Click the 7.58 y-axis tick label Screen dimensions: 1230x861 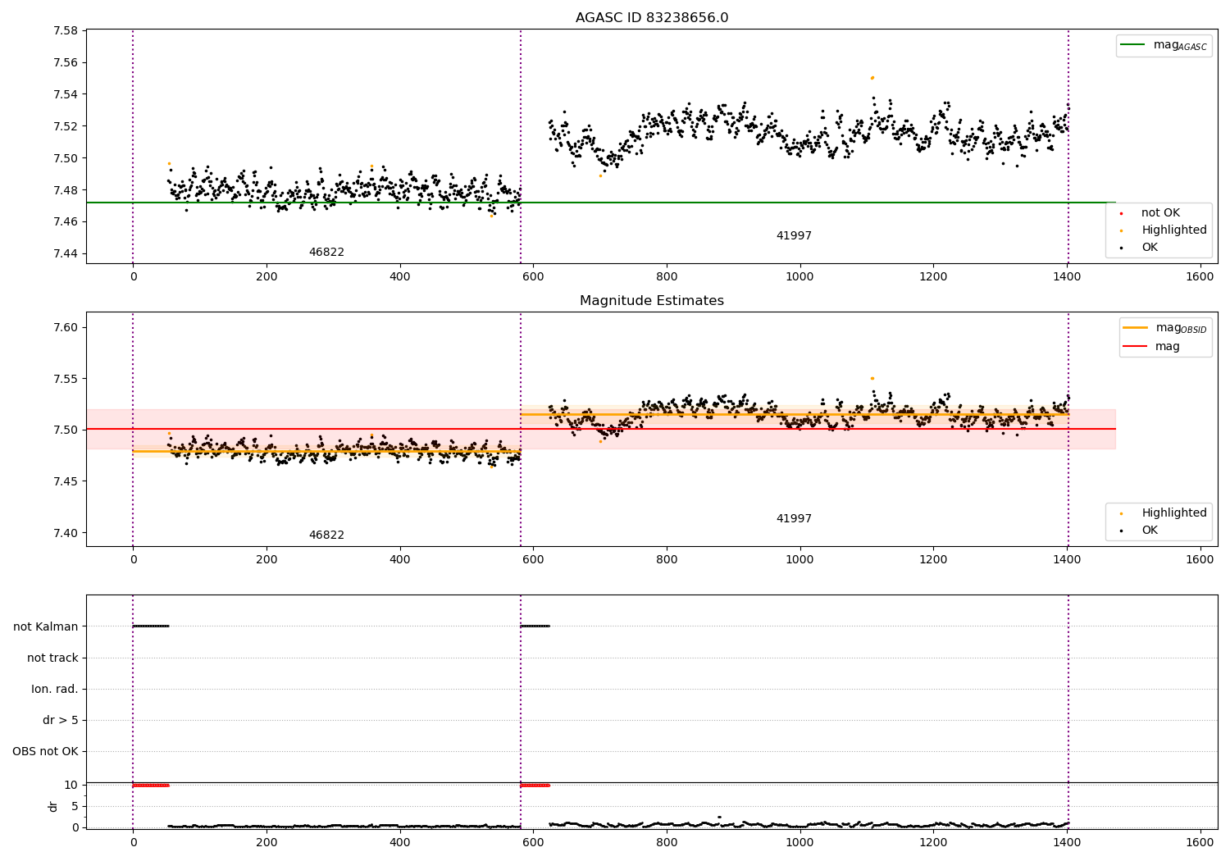pos(66,31)
